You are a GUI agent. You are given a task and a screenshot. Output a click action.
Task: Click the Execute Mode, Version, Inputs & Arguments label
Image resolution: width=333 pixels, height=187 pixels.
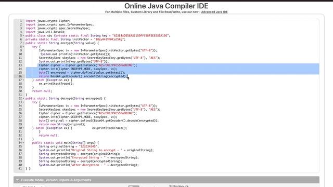point(56,180)
